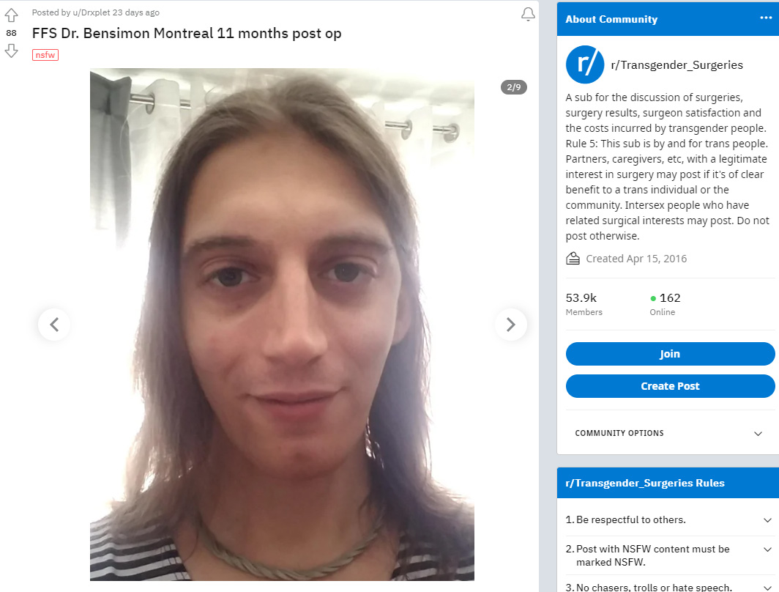
Task: Open the post title link
Action: click(187, 33)
